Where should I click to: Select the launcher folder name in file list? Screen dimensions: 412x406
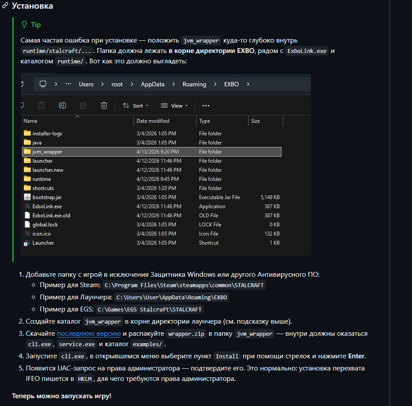pos(43,160)
